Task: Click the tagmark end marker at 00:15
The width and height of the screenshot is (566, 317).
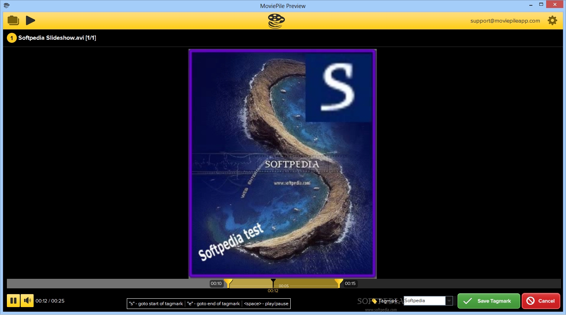Action: (339, 283)
